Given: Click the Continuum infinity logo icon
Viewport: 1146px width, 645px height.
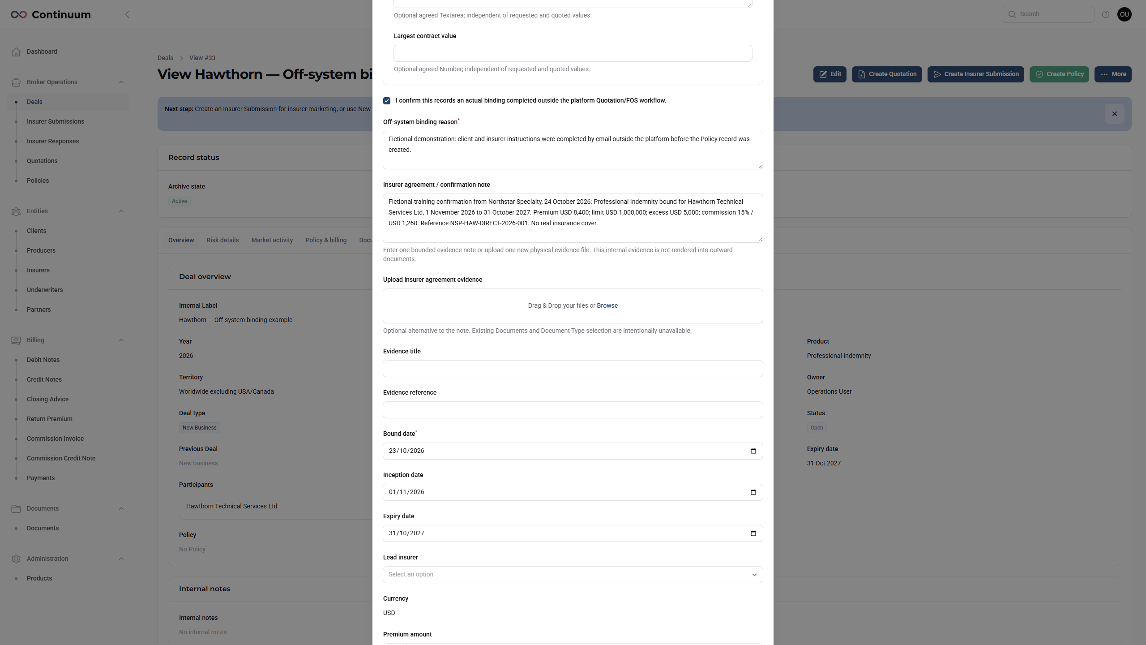Looking at the screenshot, I should coord(19,15).
